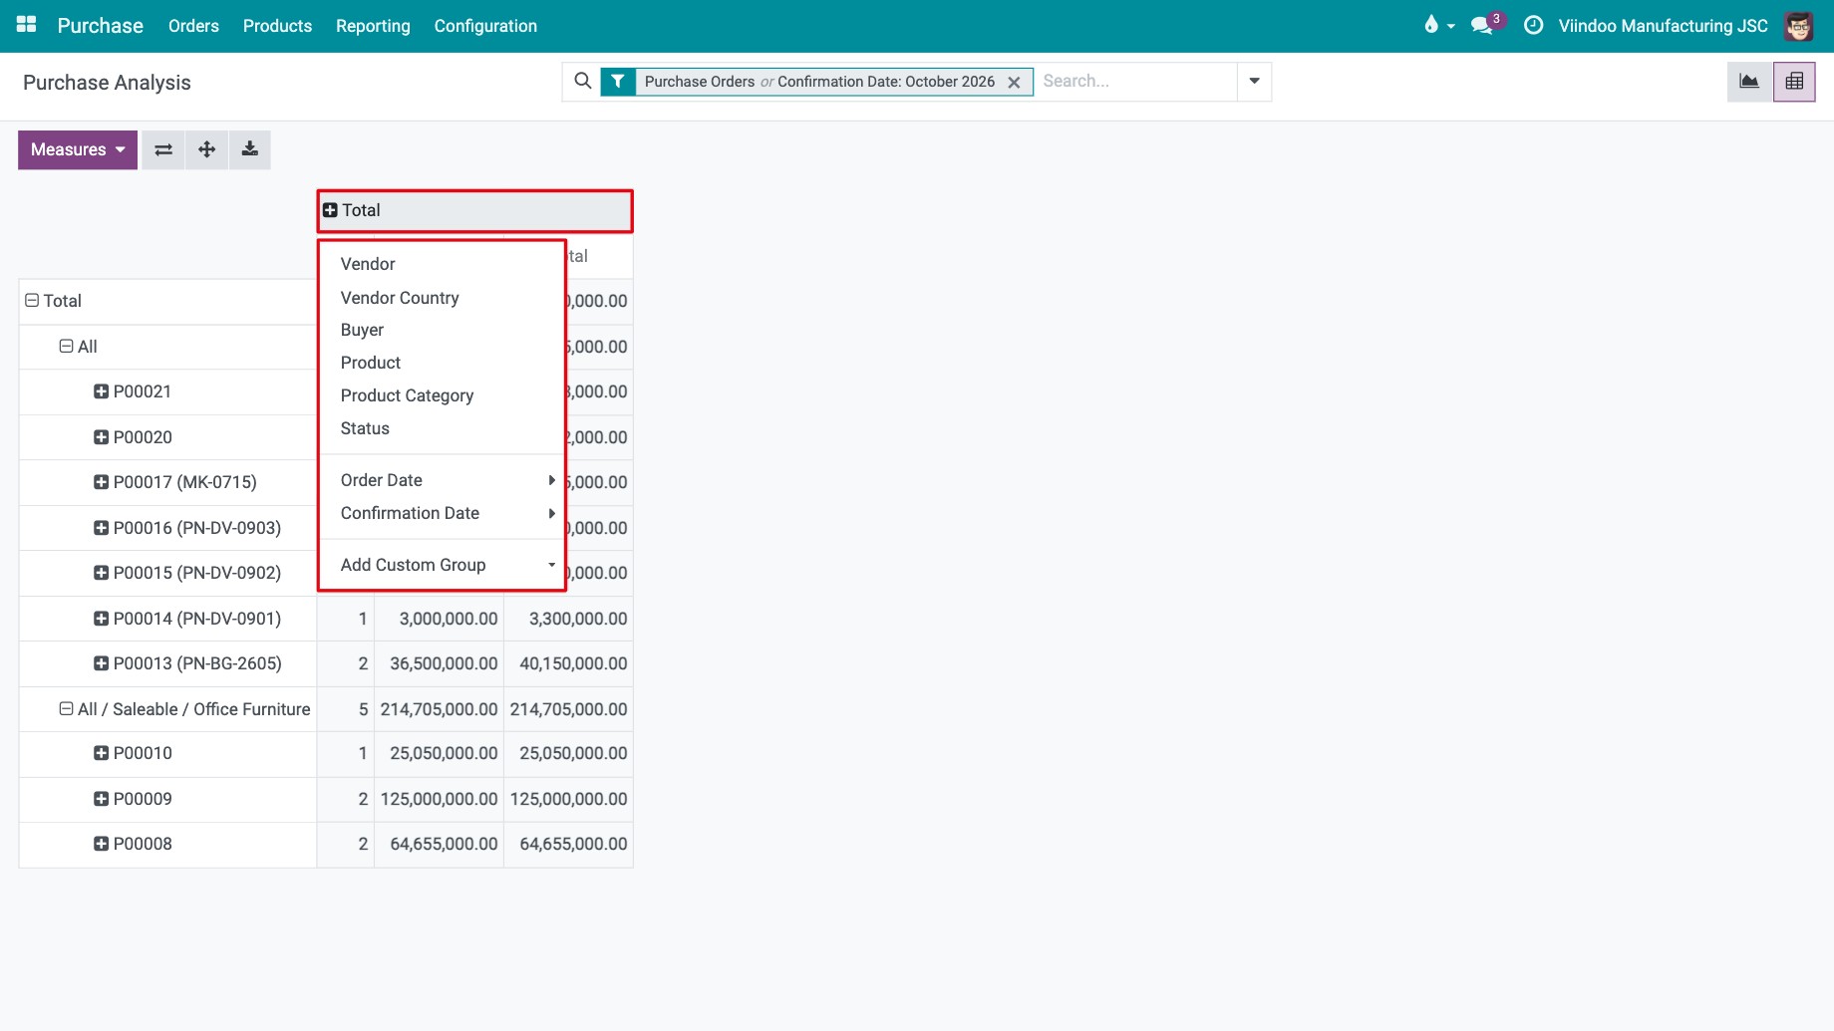Open the Measures dropdown
The width and height of the screenshot is (1834, 1031).
coord(78,149)
